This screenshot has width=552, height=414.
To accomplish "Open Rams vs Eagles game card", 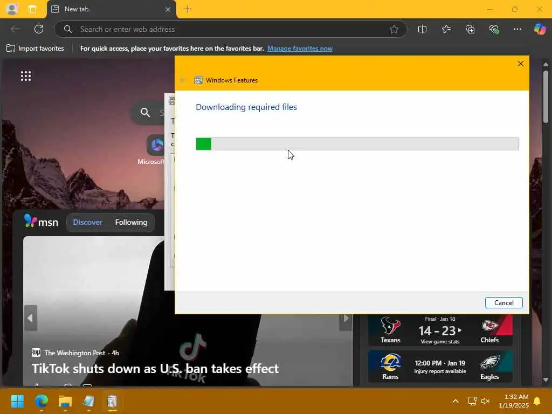I will 440,367.
